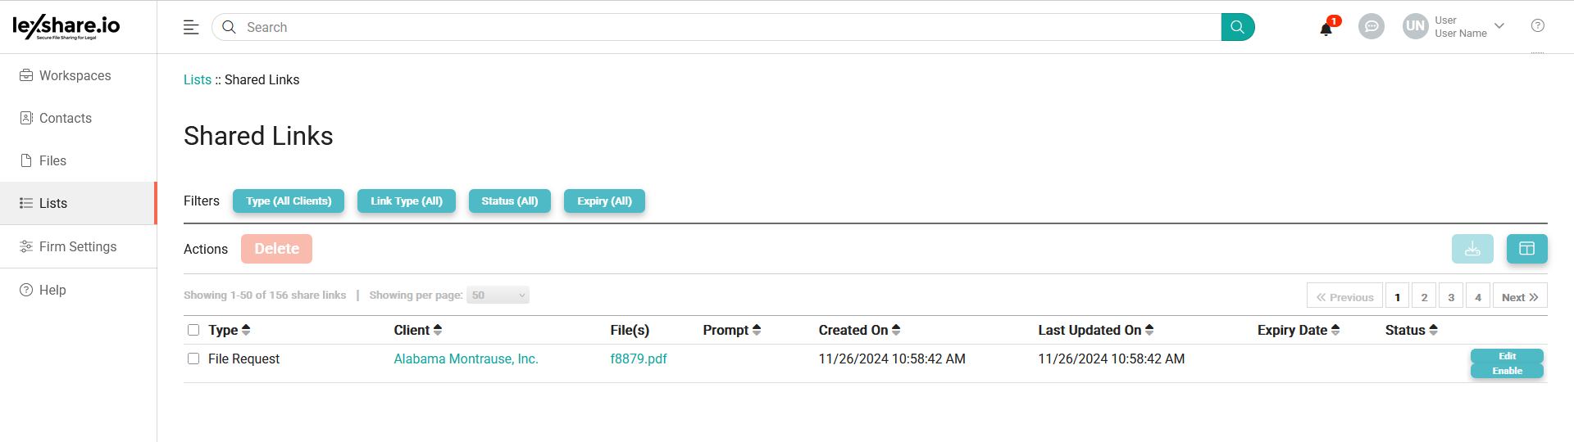Open the Type (All Clients) filter
1574x442 pixels.
click(x=289, y=201)
